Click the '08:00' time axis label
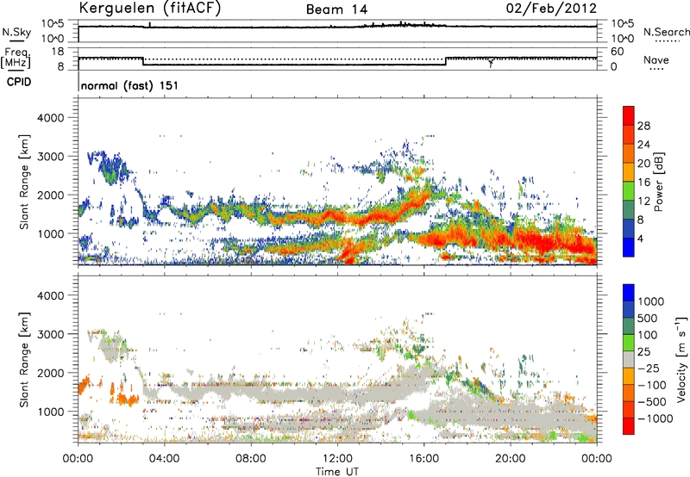This screenshot has height=477, width=690. (x=250, y=459)
